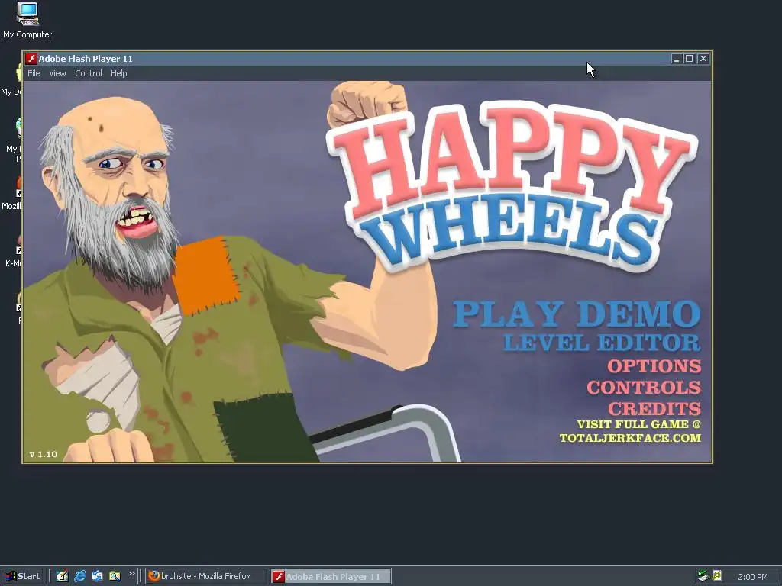Image resolution: width=782 pixels, height=586 pixels.
Task: View the CREDITS
Action: click(654, 409)
